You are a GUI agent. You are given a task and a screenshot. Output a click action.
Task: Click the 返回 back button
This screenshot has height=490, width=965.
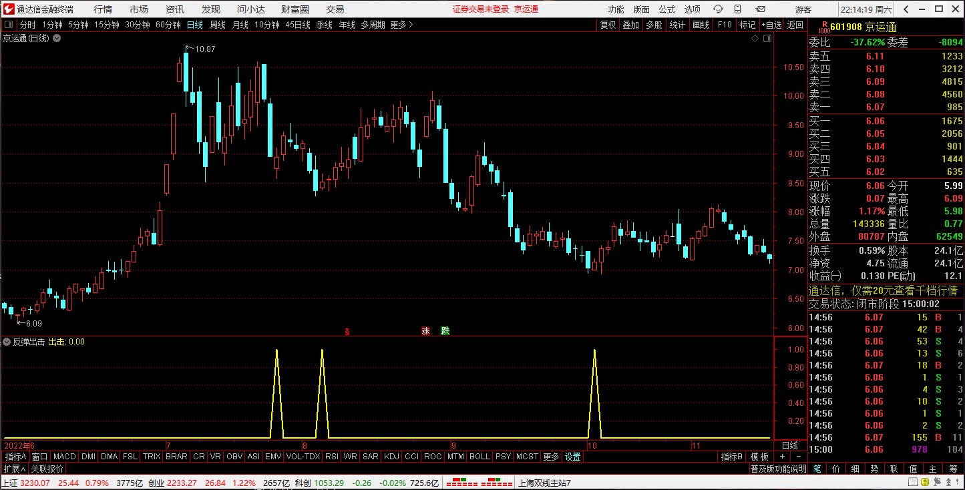click(795, 25)
